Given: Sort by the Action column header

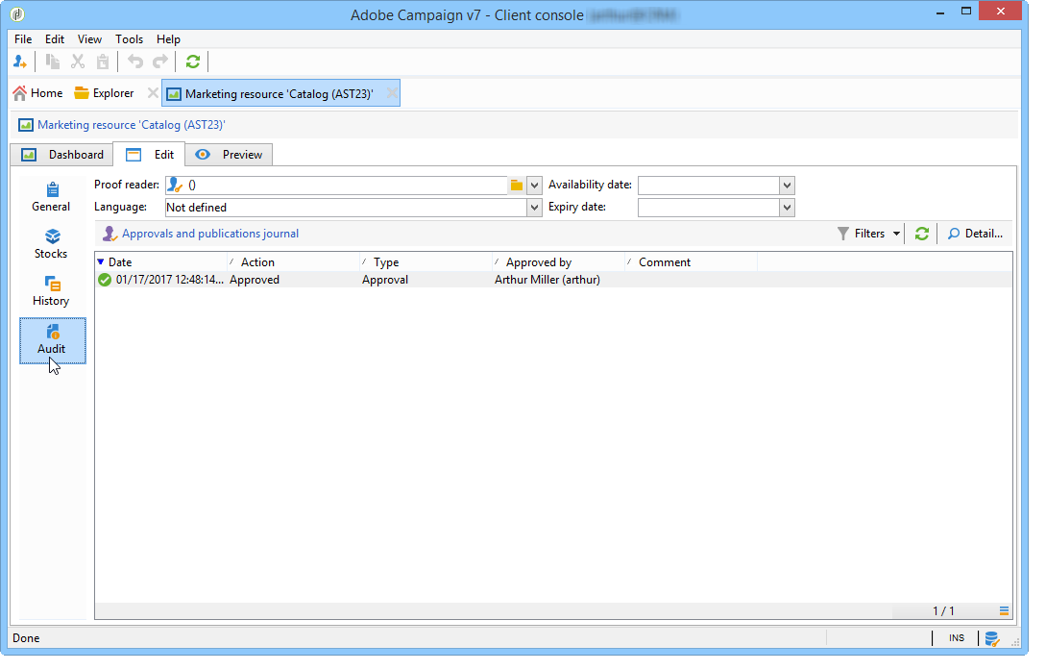Looking at the screenshot, I should coord(294,263).
